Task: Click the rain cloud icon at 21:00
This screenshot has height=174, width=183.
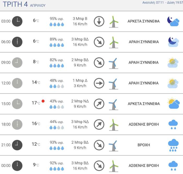Action: click(x=173, y=145)
